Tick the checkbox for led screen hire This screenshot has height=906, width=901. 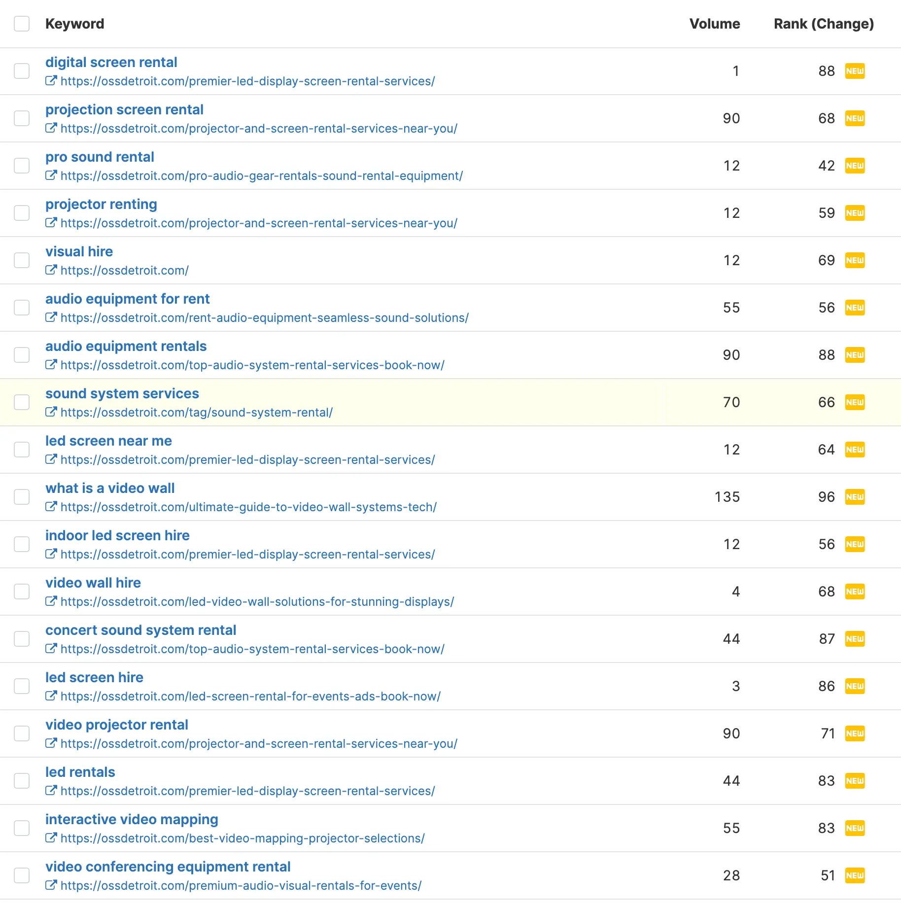pos(22,686)
